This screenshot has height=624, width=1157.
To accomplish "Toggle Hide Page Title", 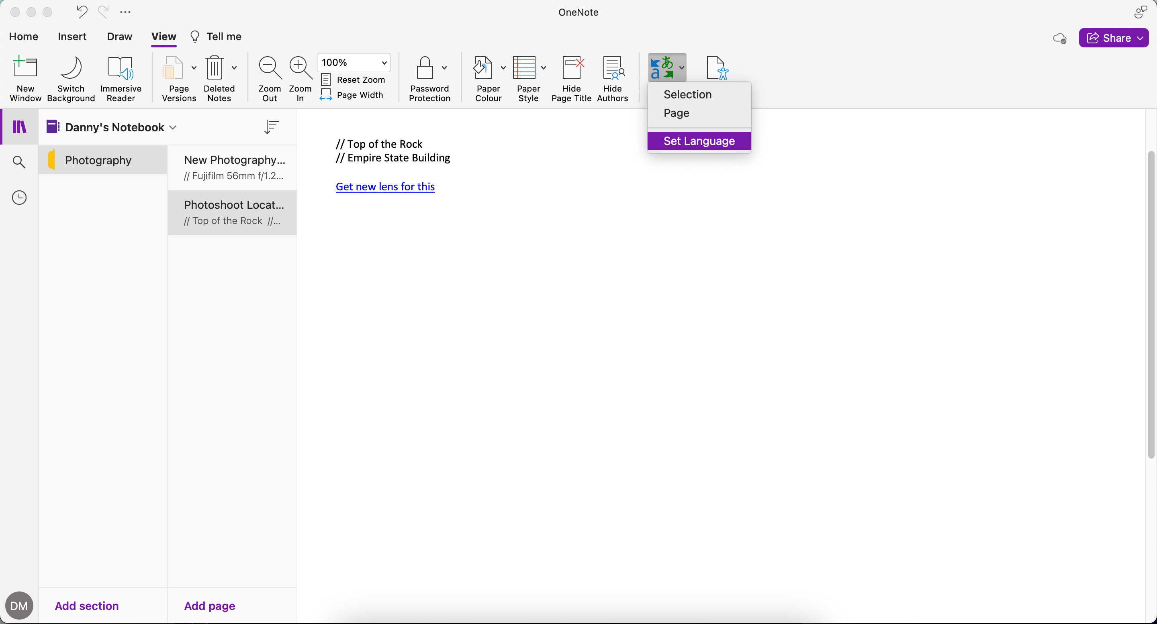I will [x=572, y=79].
